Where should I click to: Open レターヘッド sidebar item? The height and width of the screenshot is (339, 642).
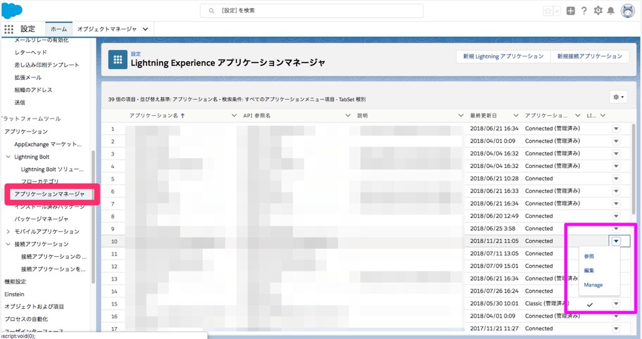(31, 53)
